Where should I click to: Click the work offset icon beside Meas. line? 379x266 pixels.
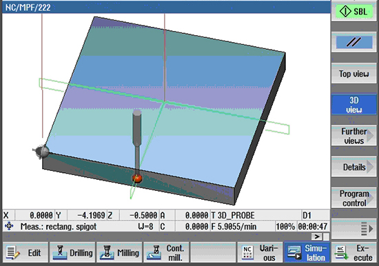pos(9,226)
